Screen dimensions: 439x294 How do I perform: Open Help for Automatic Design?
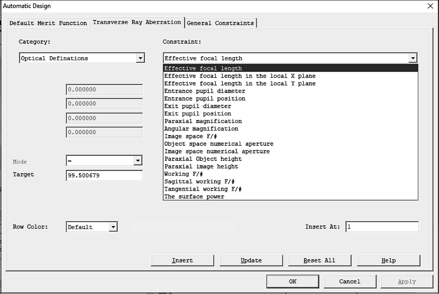coord(388,260)
